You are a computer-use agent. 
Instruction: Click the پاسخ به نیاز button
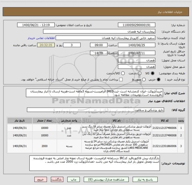coord(145,179)
